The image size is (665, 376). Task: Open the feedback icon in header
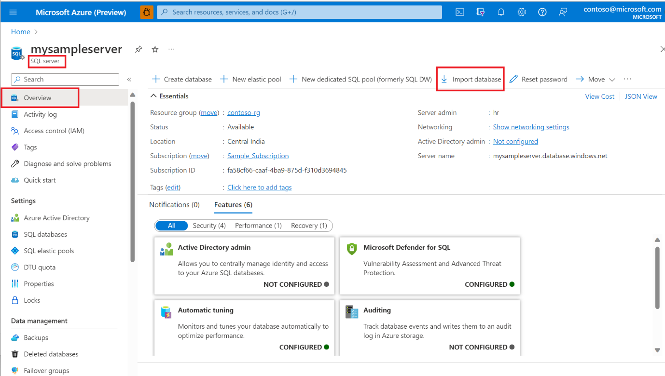[563, 12]
